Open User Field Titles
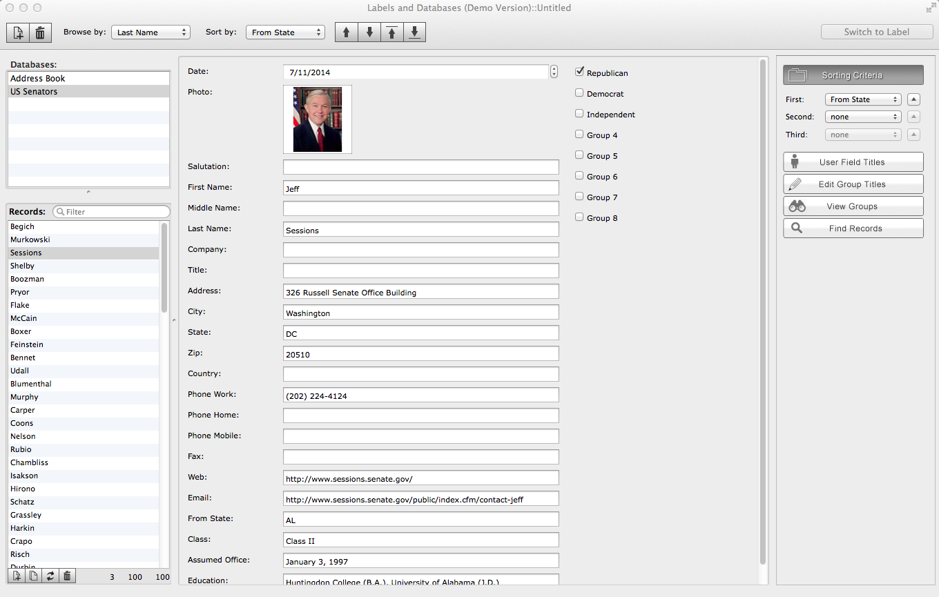Image resolution: width=939 pixels, height=597 pixels. 853,162
